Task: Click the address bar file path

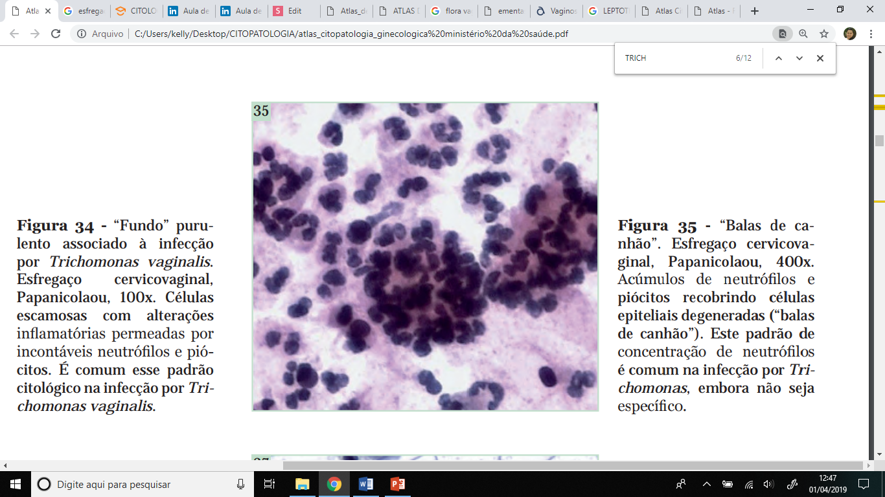Action: tap(351, 34)
